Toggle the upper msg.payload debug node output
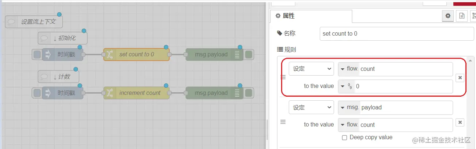This screenshot has height=149, width=476. (249, 55)
